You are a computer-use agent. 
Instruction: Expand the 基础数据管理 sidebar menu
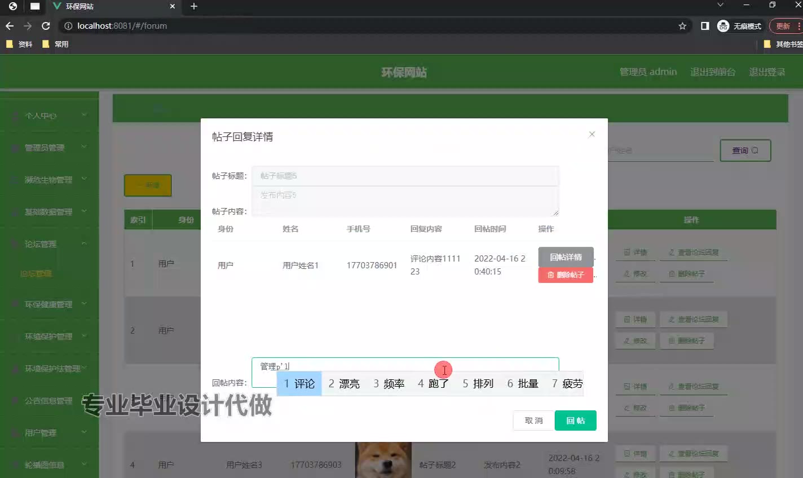tap(50, 212)
